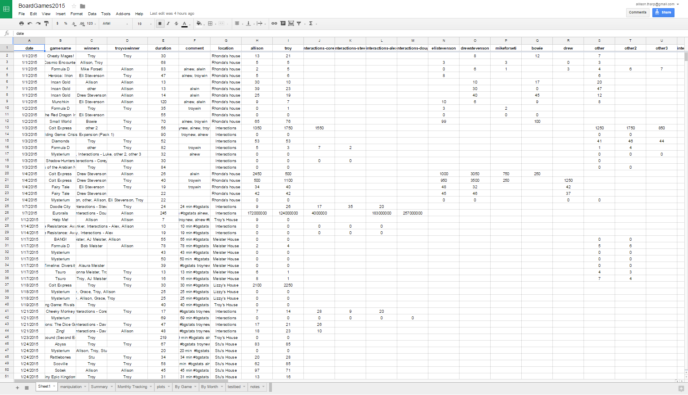
Task: Open the Format menu
Action: pos(76,14)
